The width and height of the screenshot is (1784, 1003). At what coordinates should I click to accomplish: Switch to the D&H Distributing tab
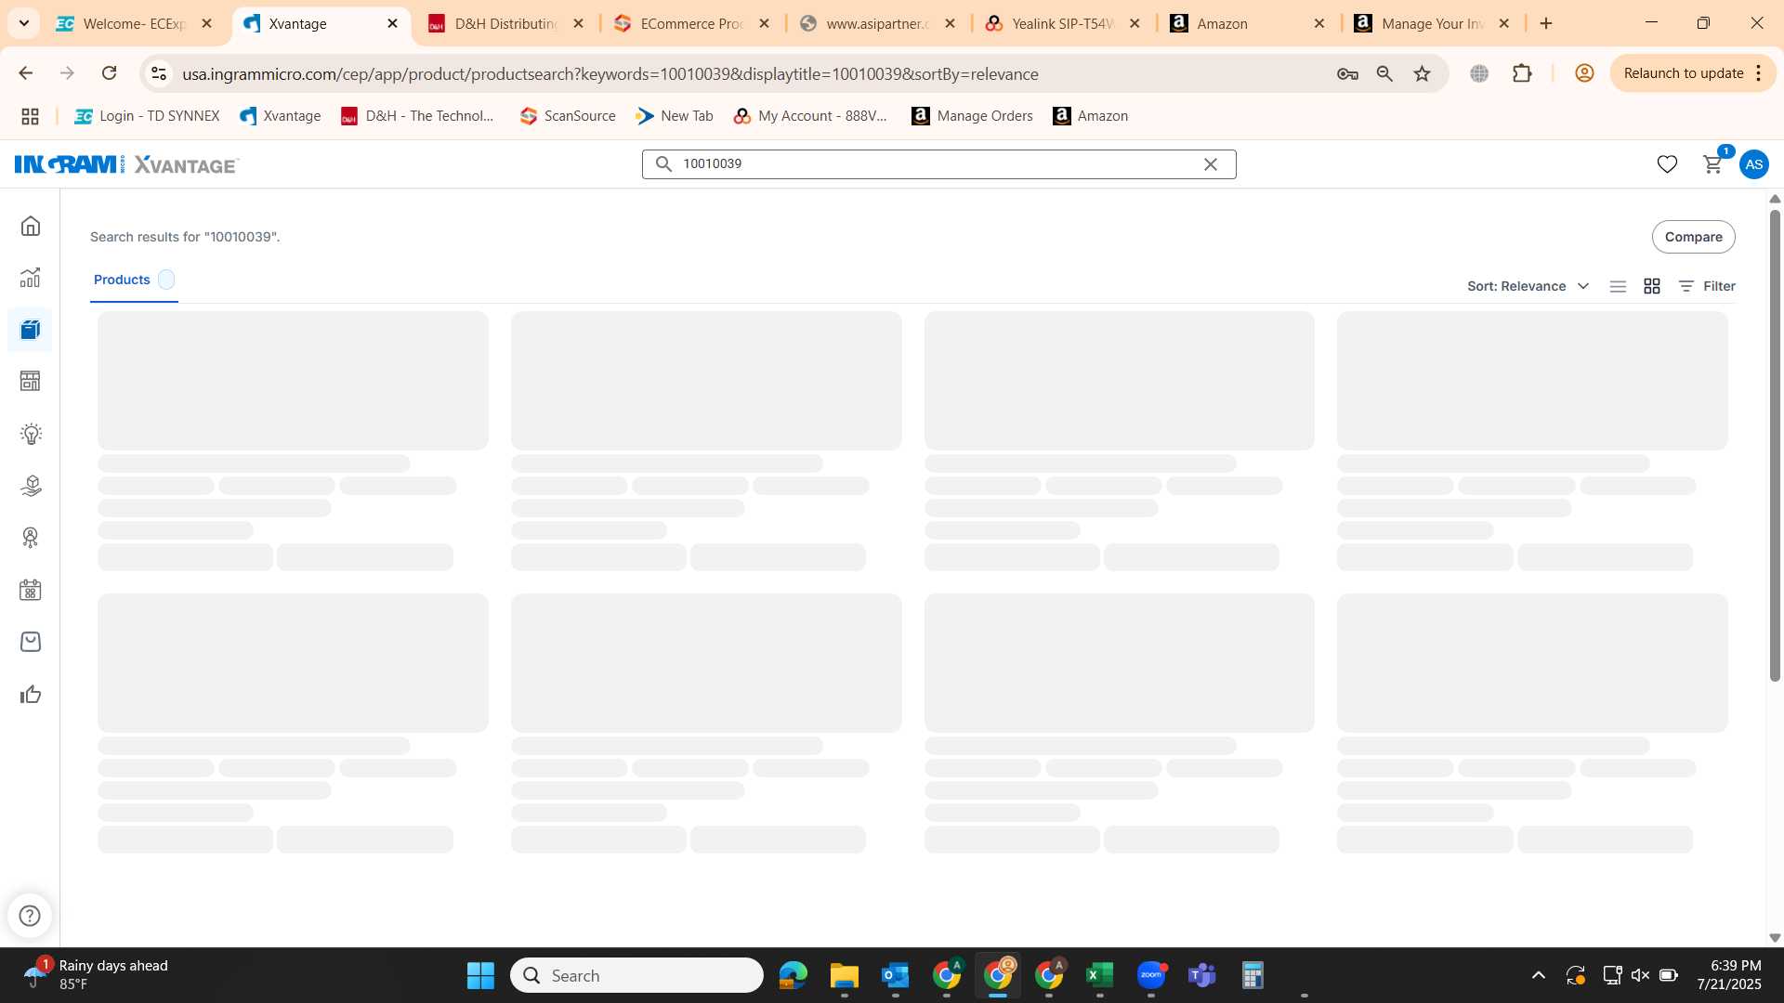pos(505,23)
